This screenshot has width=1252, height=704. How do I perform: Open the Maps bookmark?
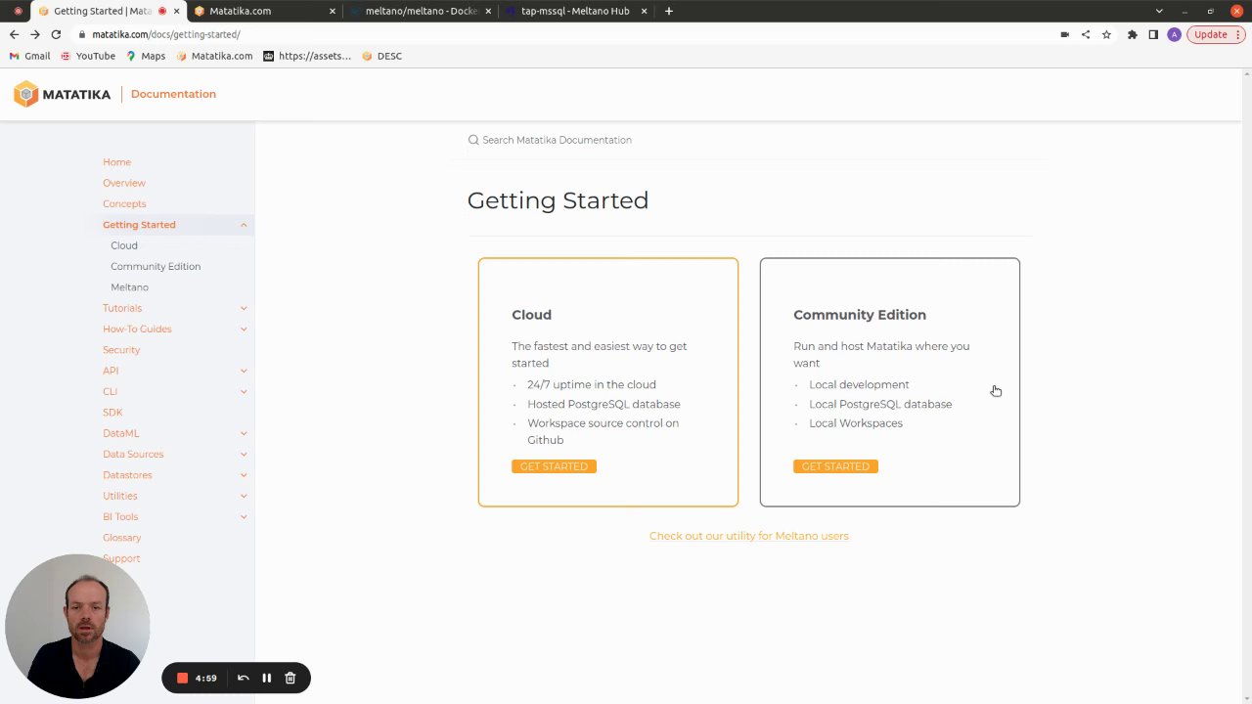click(146, 56)
